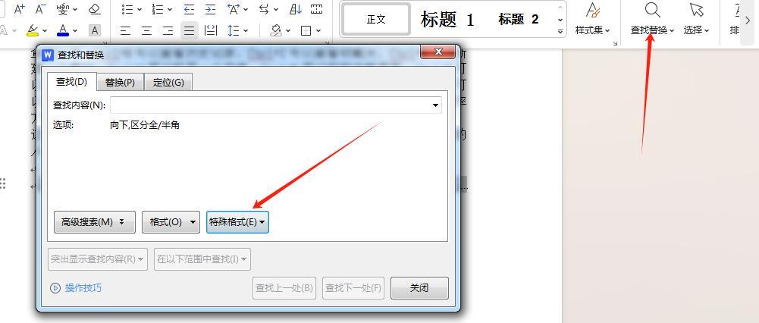The image size is (759, 323).
Task: Apply numbered list formatting
Action: click(x=157, y=8)
